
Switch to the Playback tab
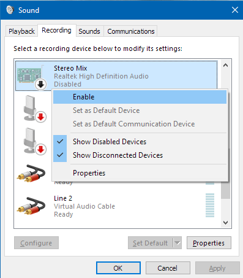(21, 31)
